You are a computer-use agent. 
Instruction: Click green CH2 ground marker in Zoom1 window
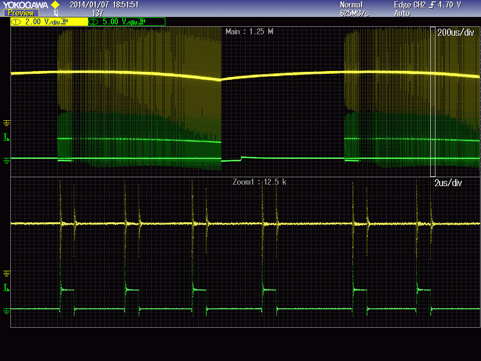[x=7, y=311]
